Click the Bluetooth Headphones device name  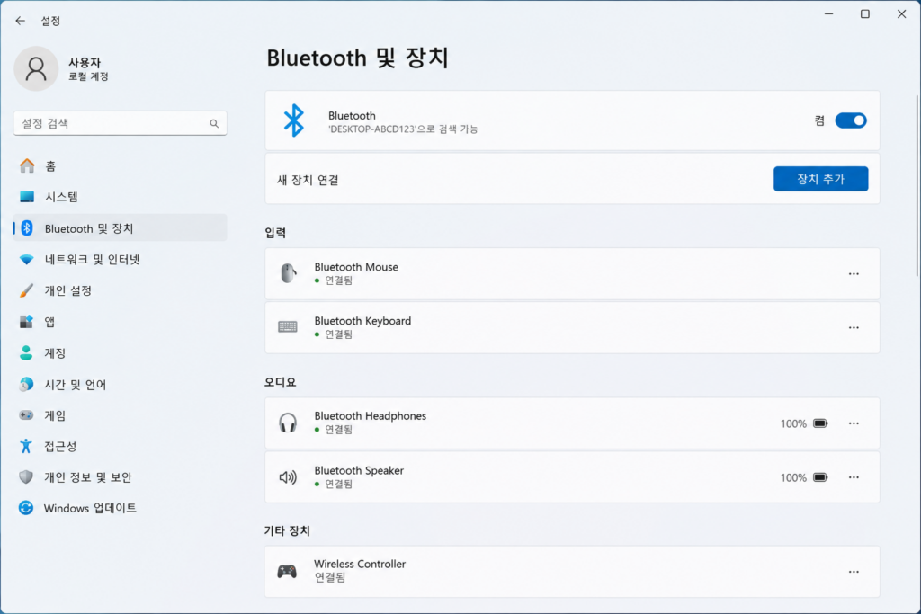(370, 415)
